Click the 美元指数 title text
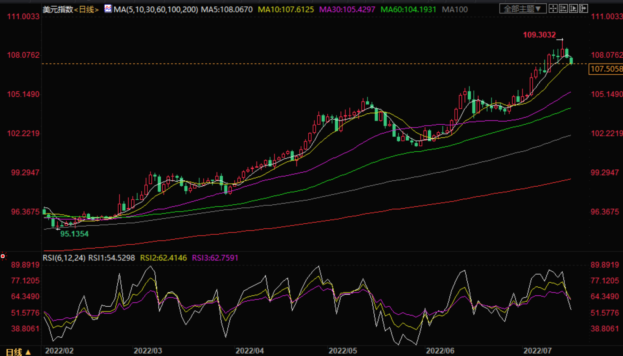Image resolution: width=623 pixels, height=356 pixels. tap(58, 9)
